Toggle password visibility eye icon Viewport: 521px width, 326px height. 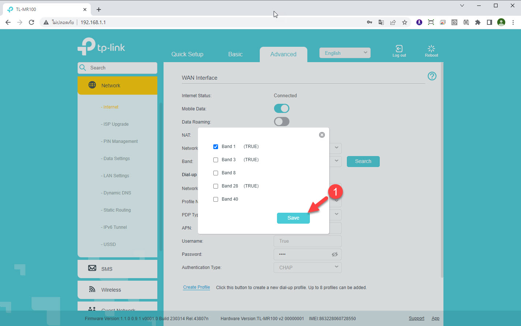tap(334, 254)
